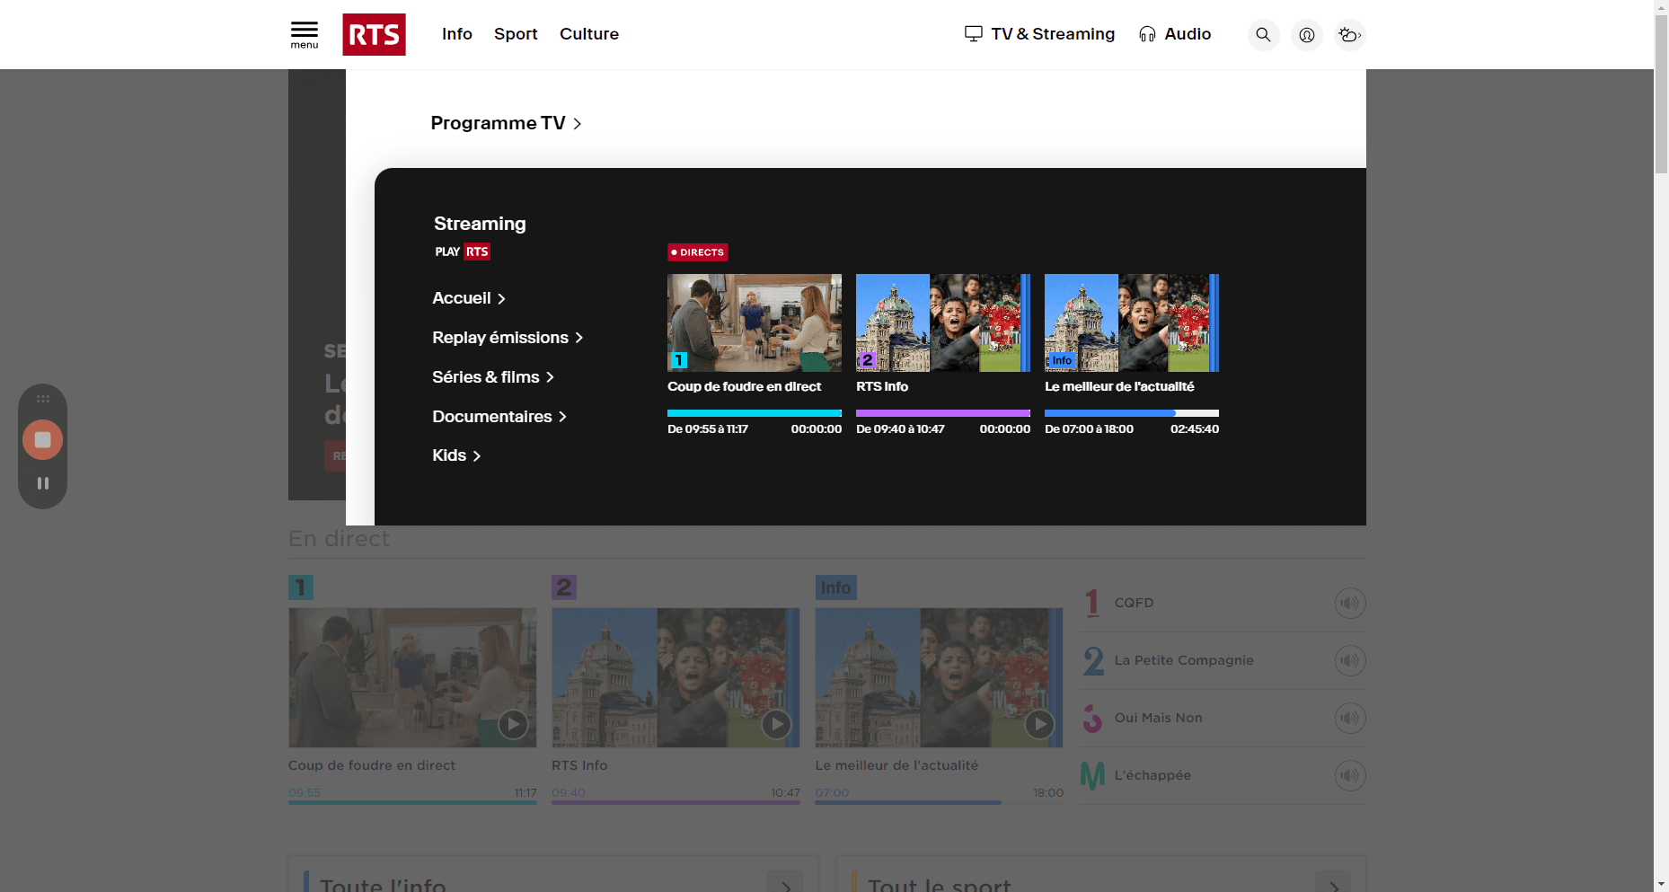Click cyan progress bar of Coup de foudre

point(755,413)
